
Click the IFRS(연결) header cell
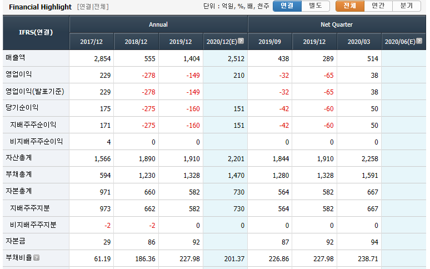[x=36, y=33]
